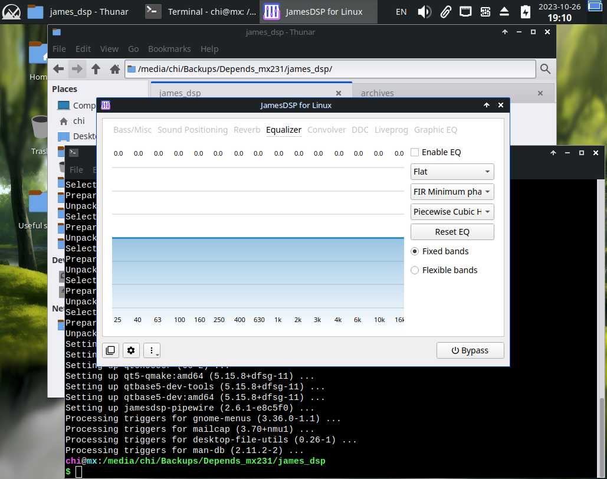Select Fixed bands radio option
This screenshot has height=479, width=607.
(415, 251)
